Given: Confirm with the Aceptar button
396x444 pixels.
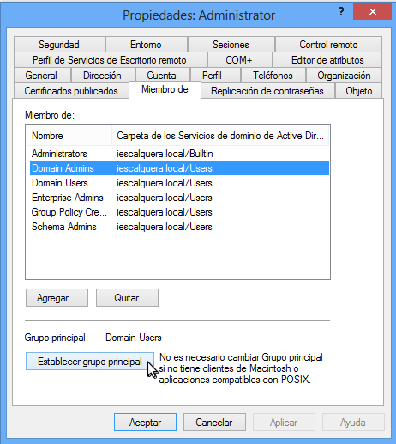Looking at the screenshot, I should coord(145,423).
